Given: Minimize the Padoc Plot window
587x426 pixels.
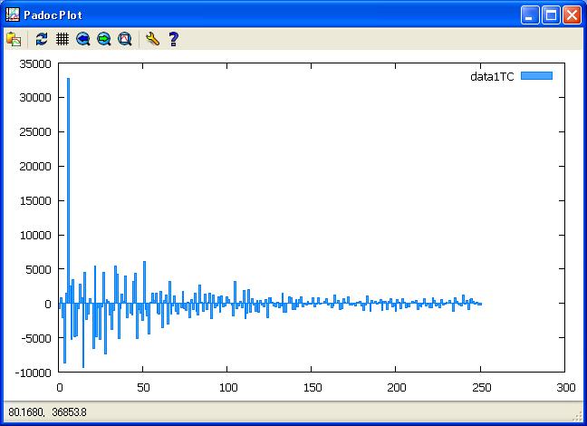Looking at the screenshot, I should click(x=530, y=15).
